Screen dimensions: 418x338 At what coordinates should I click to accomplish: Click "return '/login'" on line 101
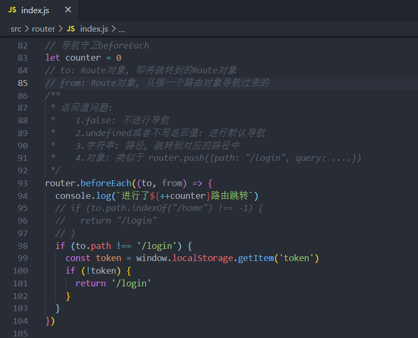[113, 283]
